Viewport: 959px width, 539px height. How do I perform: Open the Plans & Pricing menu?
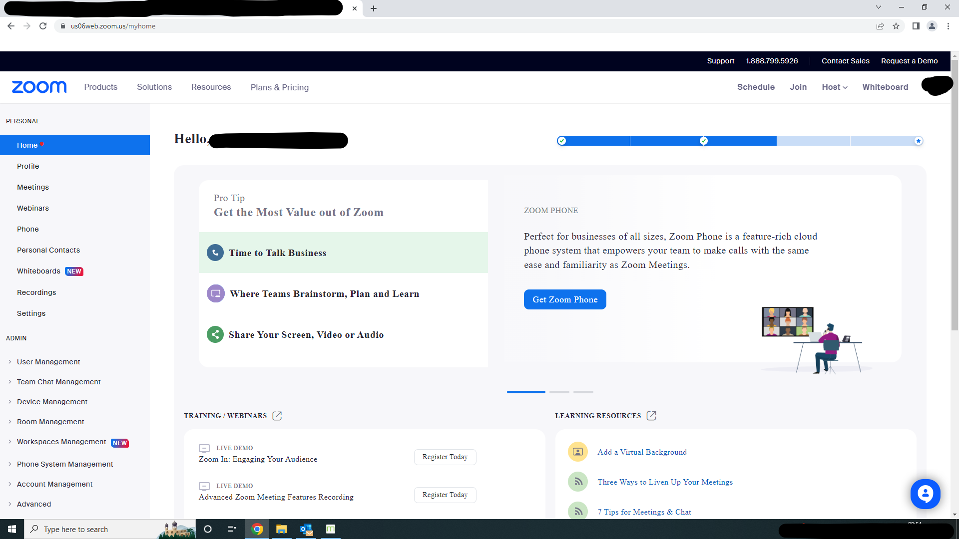coord(280,87)
